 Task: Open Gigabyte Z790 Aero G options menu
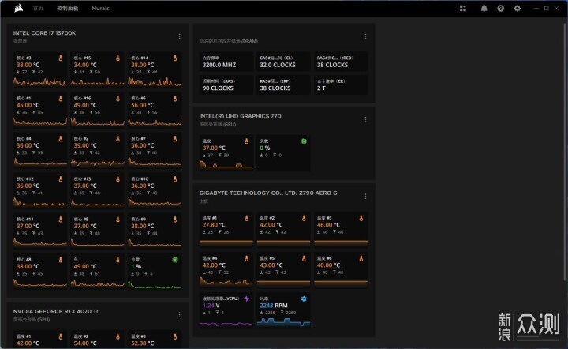coord(365,197)
